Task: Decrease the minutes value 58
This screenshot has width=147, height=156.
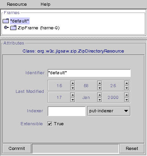Action: (x=100, y=88)
